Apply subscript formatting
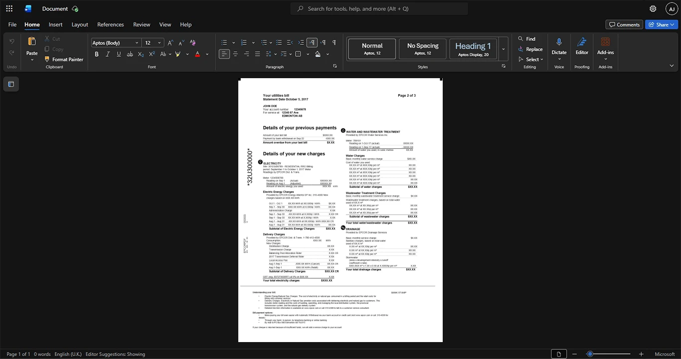Viewport: 681px width, 359px height. (141, 54)
